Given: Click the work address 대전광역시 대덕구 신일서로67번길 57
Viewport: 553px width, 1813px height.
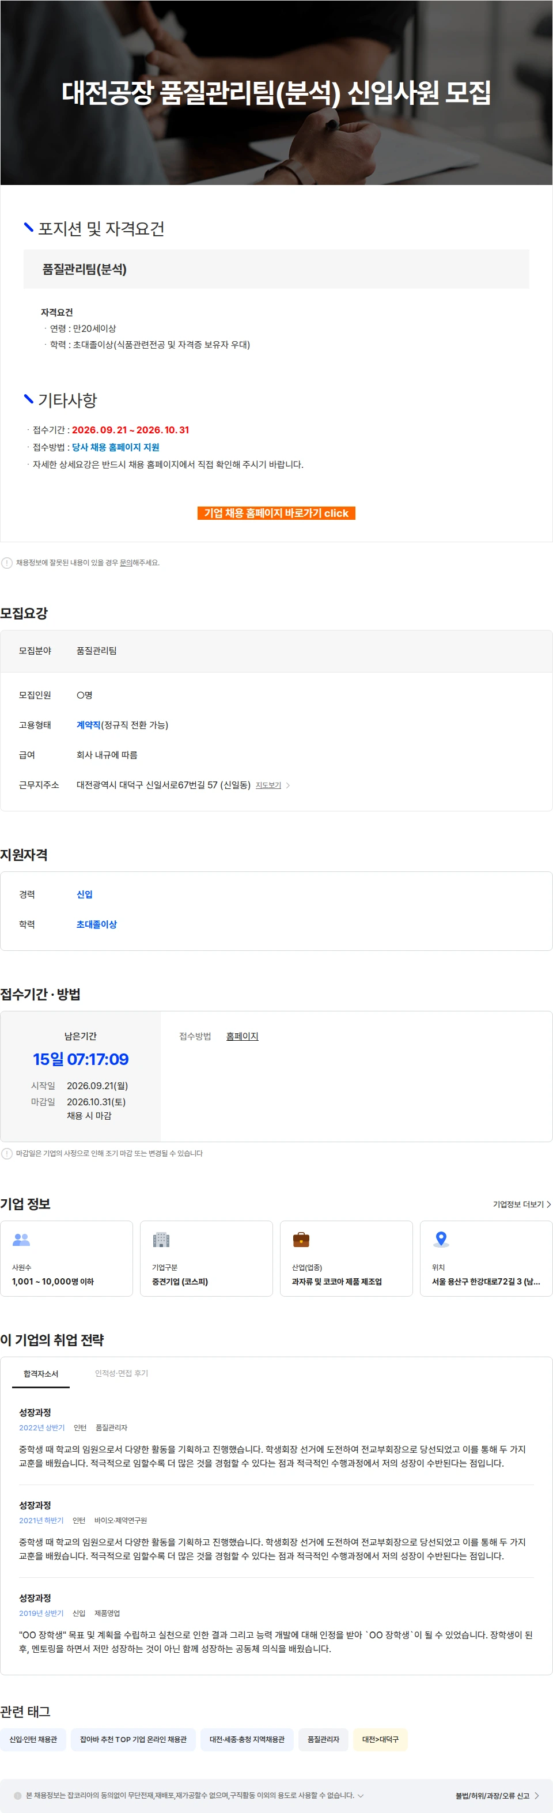Looking at the screenshot, I should (x=163, y=785).
